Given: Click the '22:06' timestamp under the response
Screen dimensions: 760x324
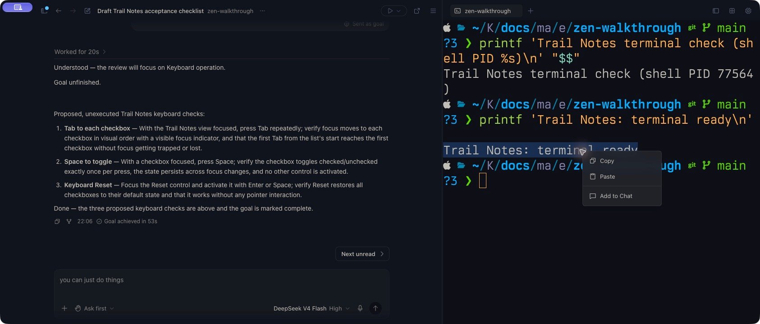Looking at the screenshot, I should point(85,221).
